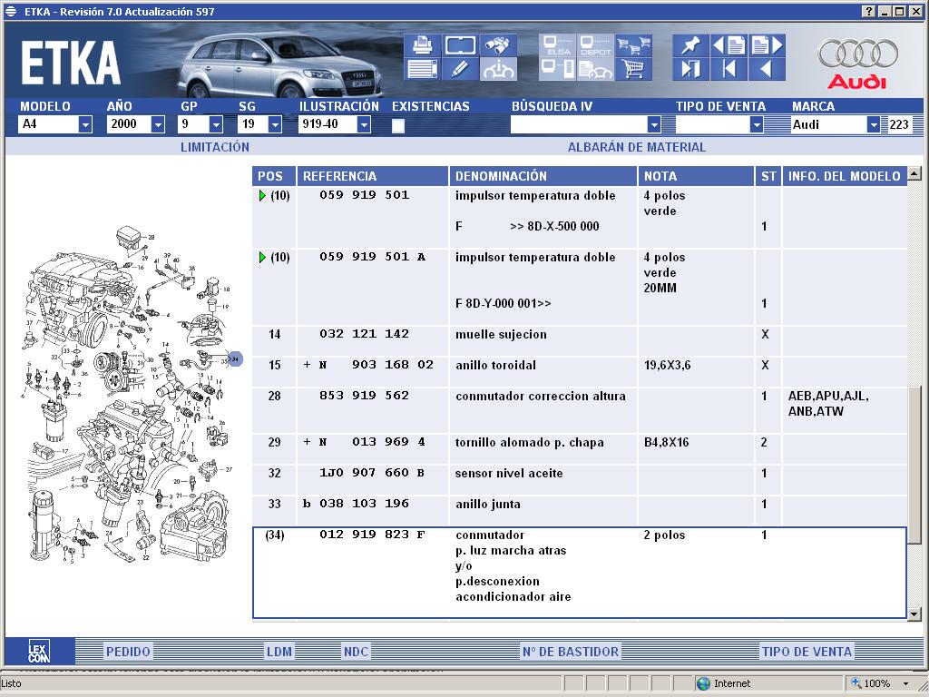This screenshot has width=929, height=697.
Task: Click the LexCom logo at bottom left
Action: point(39,651)
